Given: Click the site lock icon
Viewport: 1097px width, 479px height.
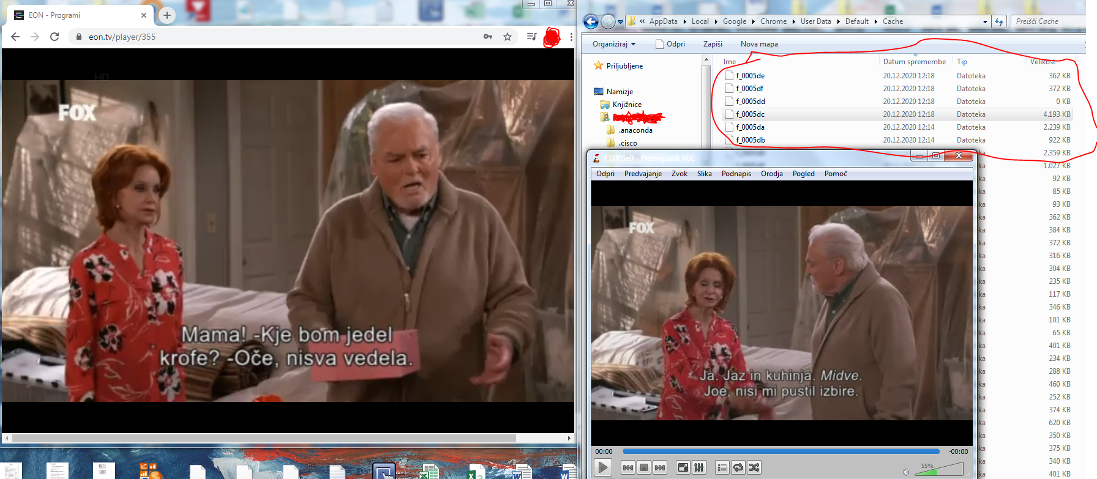Looking at the screenshot, I should tap(78, 37).
